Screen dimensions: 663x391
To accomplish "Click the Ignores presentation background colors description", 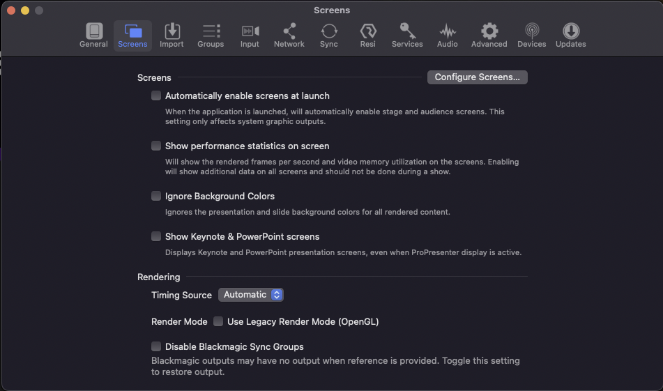I will pos(307,212).
